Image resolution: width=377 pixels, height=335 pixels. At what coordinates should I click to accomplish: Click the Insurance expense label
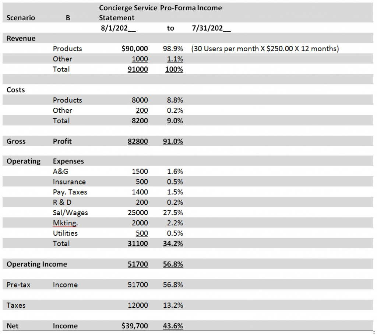coord(69,182)
